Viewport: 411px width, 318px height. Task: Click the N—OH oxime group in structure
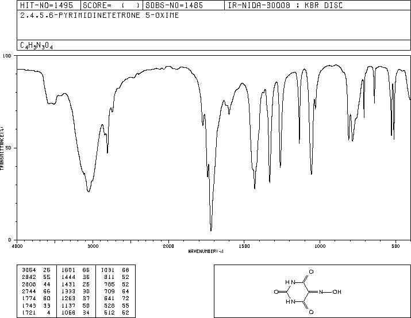point(330,292)
